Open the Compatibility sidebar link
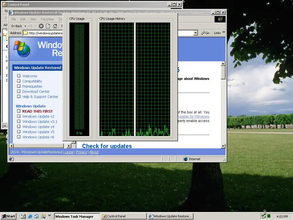293x220 pixels. tap(32, 81)
